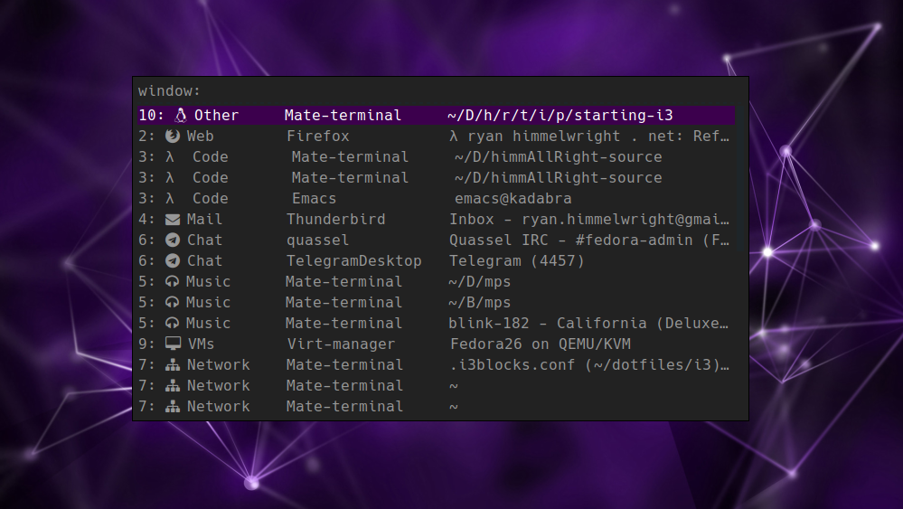Select the Quassel IRC #fedora-admin window title
903x509 pixels.
coord(588,240)
